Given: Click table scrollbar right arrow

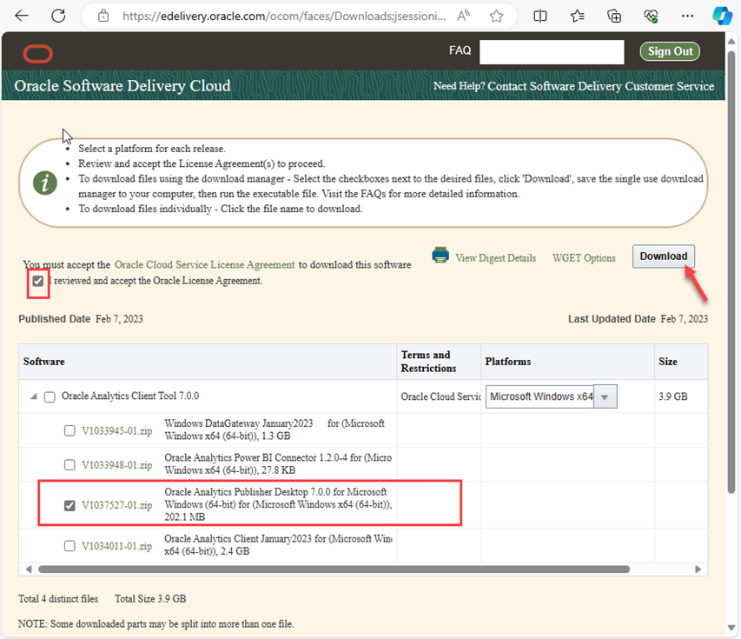Looking at the screenshot, I should [698, 569].
